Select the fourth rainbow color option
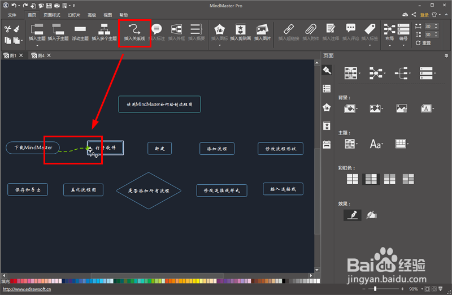This screenshot has width=452, height=295. coord(408,179)
